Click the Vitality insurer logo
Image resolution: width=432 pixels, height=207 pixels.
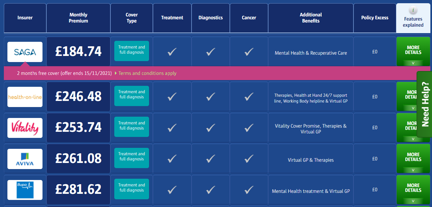coord(25,128)
